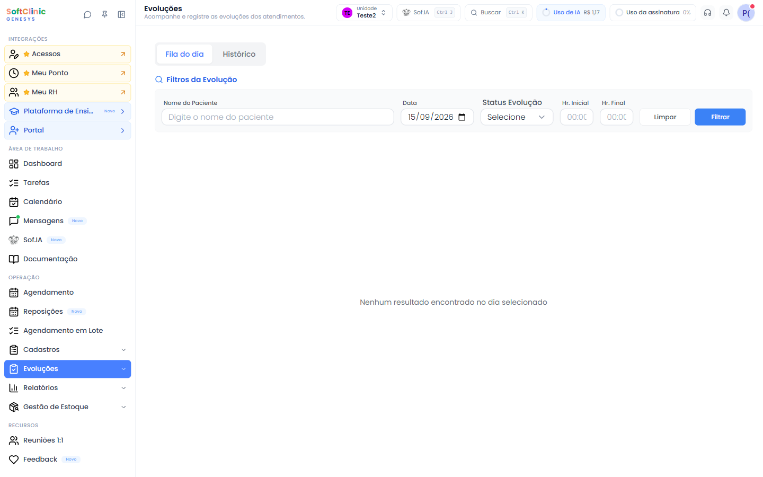Viewport: 763px width, 477px height.
Task: Click the Dashboard grid icon
Action: [x=14, y=164]
